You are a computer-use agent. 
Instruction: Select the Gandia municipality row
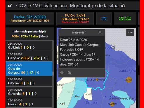coord(29,56)
